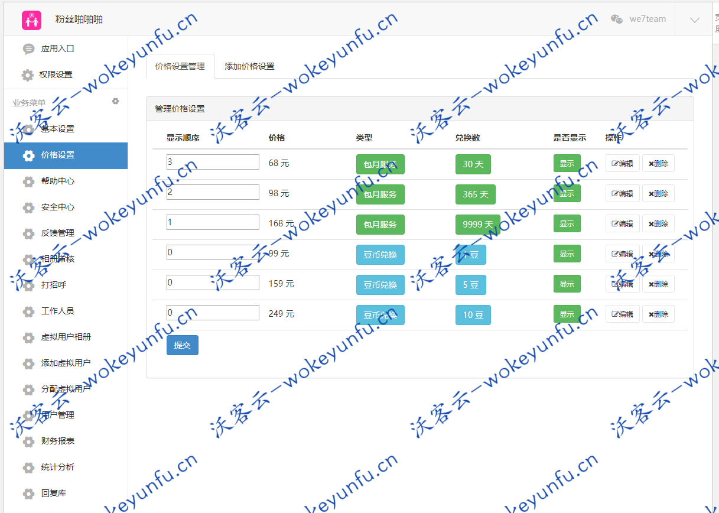Click the gear icon beside 分配虚拟用户

(x=28, y=389)
